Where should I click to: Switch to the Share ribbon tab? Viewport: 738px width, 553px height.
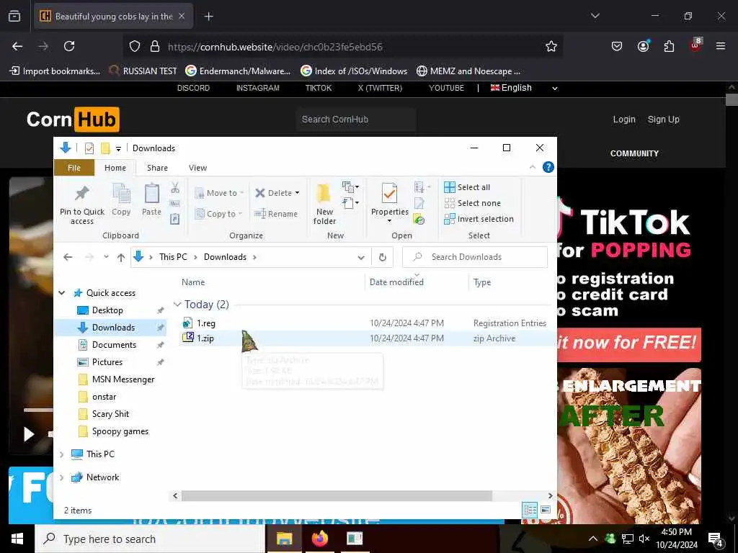tap(157, 168)
